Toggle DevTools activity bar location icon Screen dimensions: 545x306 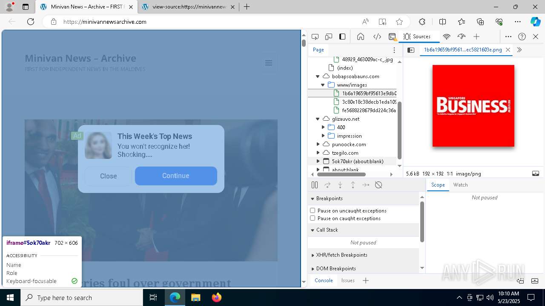click(342, 37)
